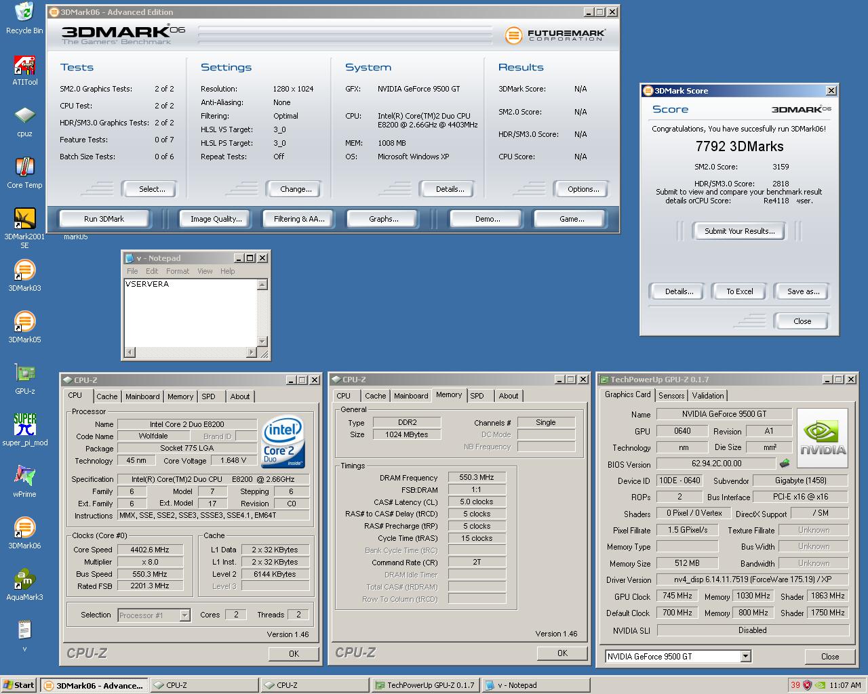This screenshot has height=694, width=868.
Task: Open 3DMark2001 SE desktop shortcut
Action: [24, 228]
